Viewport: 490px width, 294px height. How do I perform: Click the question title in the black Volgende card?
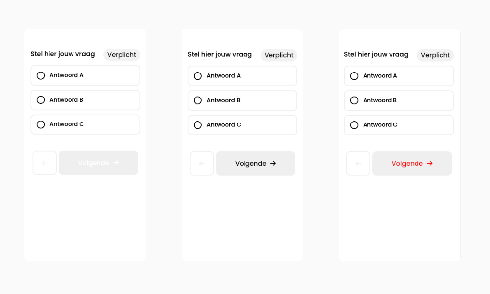(x=220, y=55)
